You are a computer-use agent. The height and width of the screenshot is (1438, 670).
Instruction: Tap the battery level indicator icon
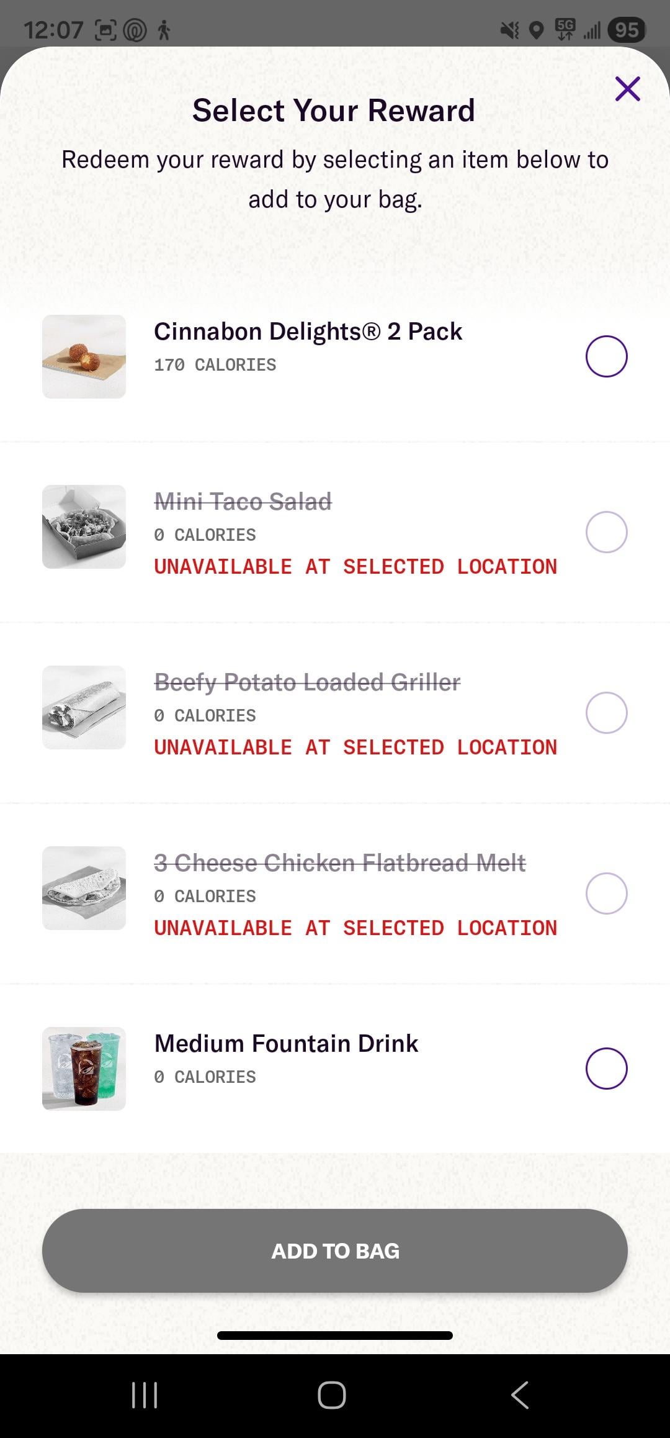pyautogui.click(x=627, y=29)
